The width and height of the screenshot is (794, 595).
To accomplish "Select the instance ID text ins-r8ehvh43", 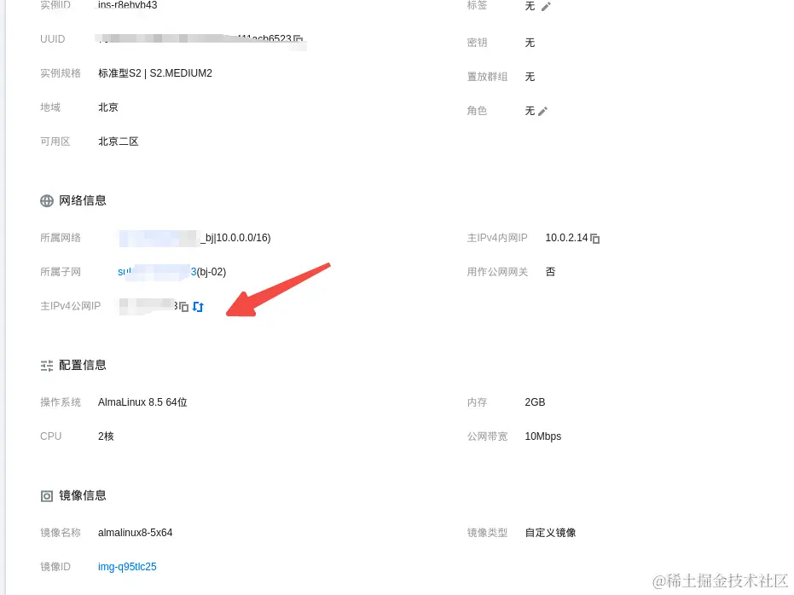I will 128,5.
